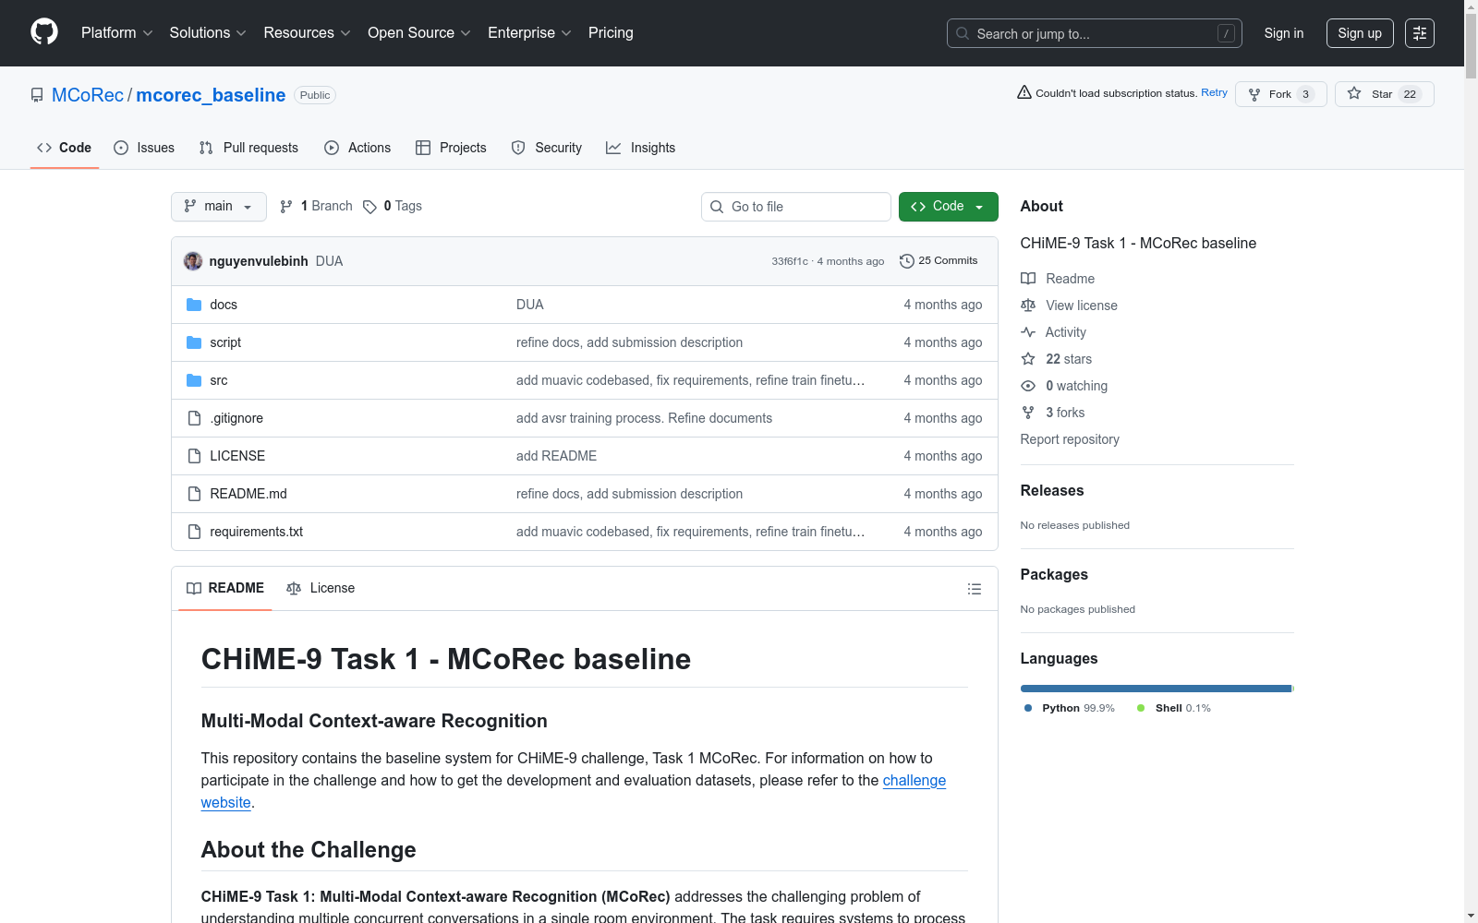Click the Sign in link
Screen dimensions: 1478x923
[x=1284, y=33]
